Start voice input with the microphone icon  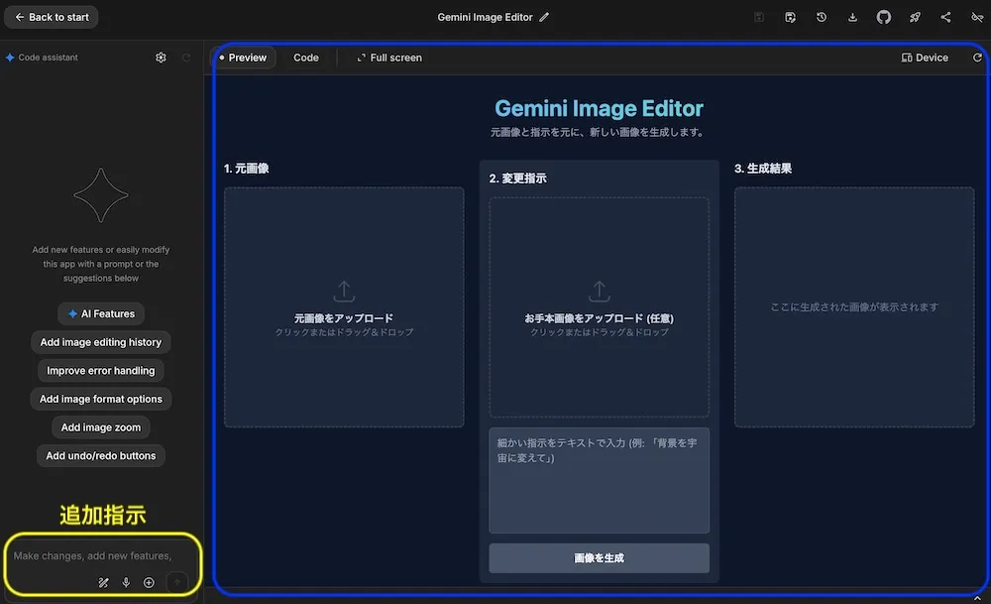pos(126,582)
